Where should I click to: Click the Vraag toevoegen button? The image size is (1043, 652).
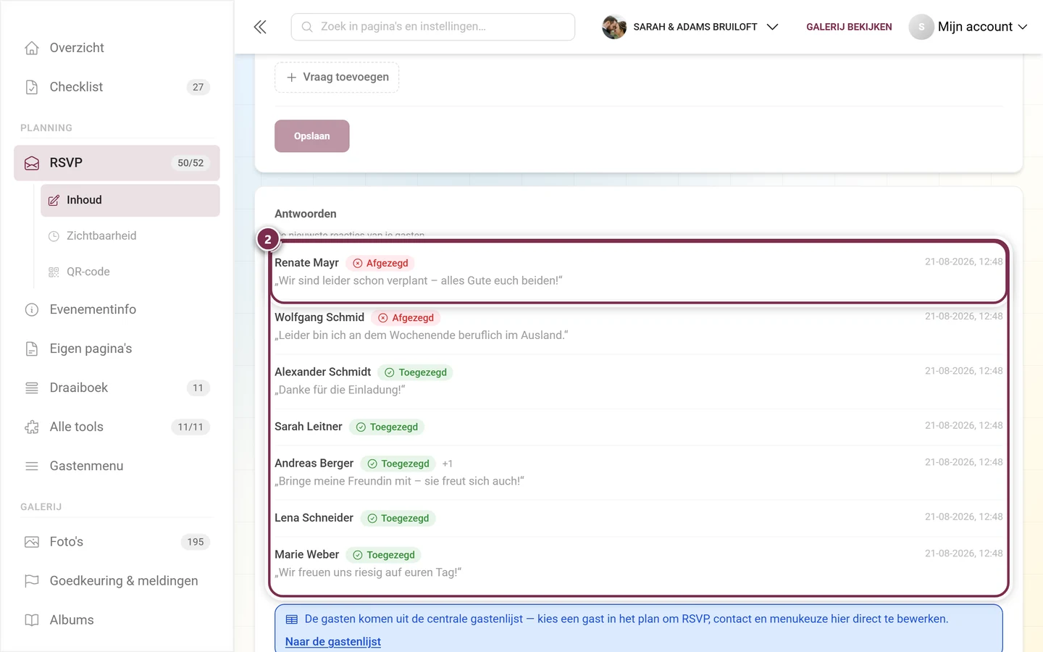tap(337, 78)
